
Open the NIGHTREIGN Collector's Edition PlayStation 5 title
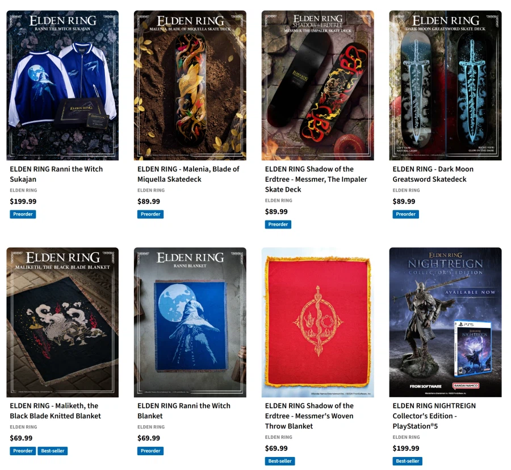[x=434, y=416]
